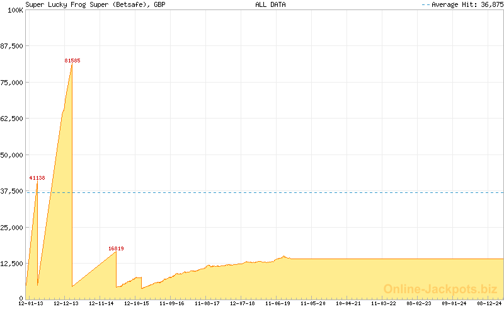504x309 pixels.
Task: Click the x-axis date 08-02-23
Action: (419, 303)
